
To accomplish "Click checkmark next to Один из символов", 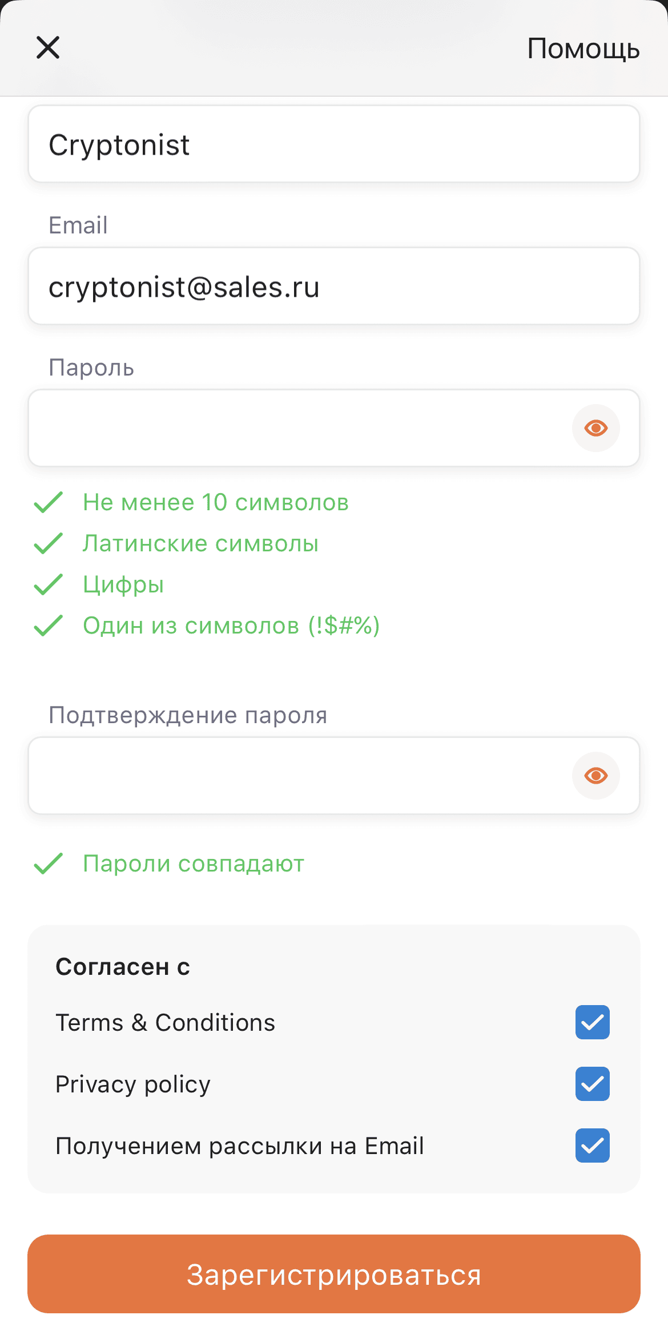I will (49, 626).
